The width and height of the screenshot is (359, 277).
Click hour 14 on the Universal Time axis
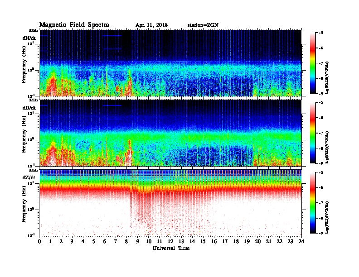click(x=192, y=241)
